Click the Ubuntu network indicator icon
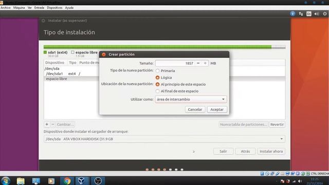This screenshot has height=185, width=329. [301, 14]
